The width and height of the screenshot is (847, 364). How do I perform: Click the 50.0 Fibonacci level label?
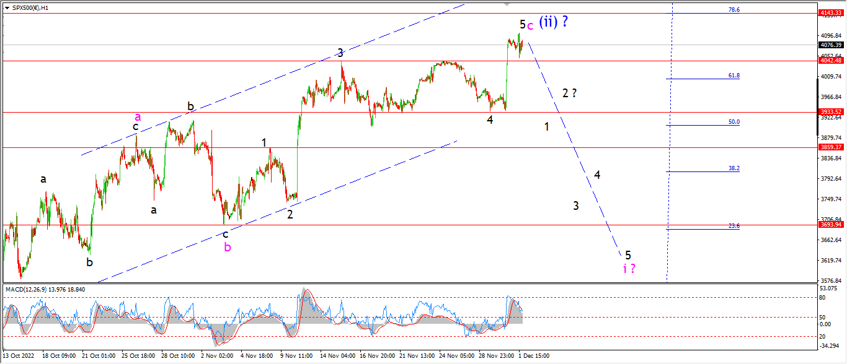pos(734,122)
